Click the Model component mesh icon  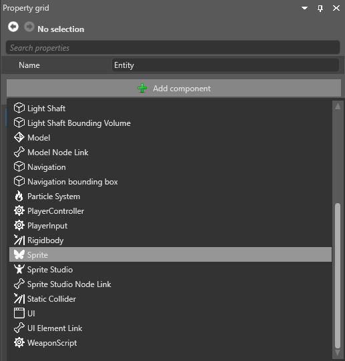pos(19,138)
